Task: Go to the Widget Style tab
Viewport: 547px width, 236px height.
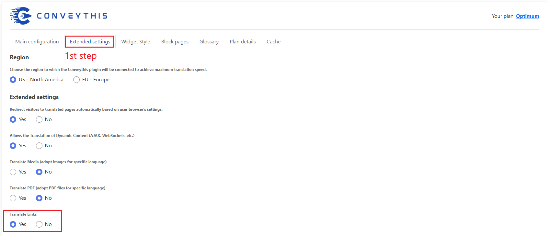Action: (x=136, y=42)
